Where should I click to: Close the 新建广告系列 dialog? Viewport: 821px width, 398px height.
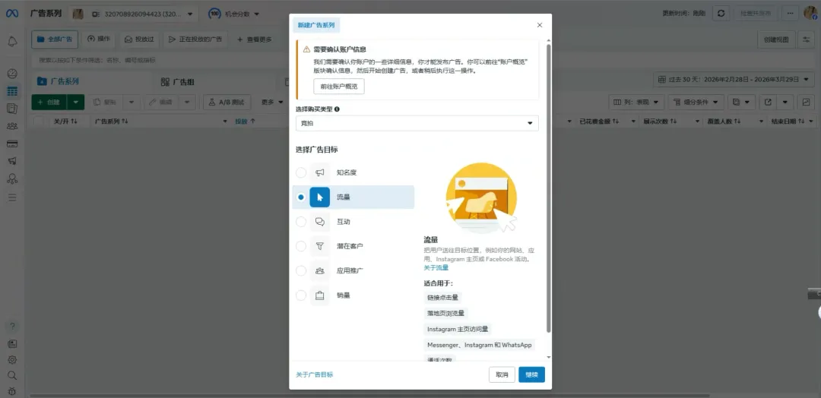pyautogui.click(x=540, y=25)
